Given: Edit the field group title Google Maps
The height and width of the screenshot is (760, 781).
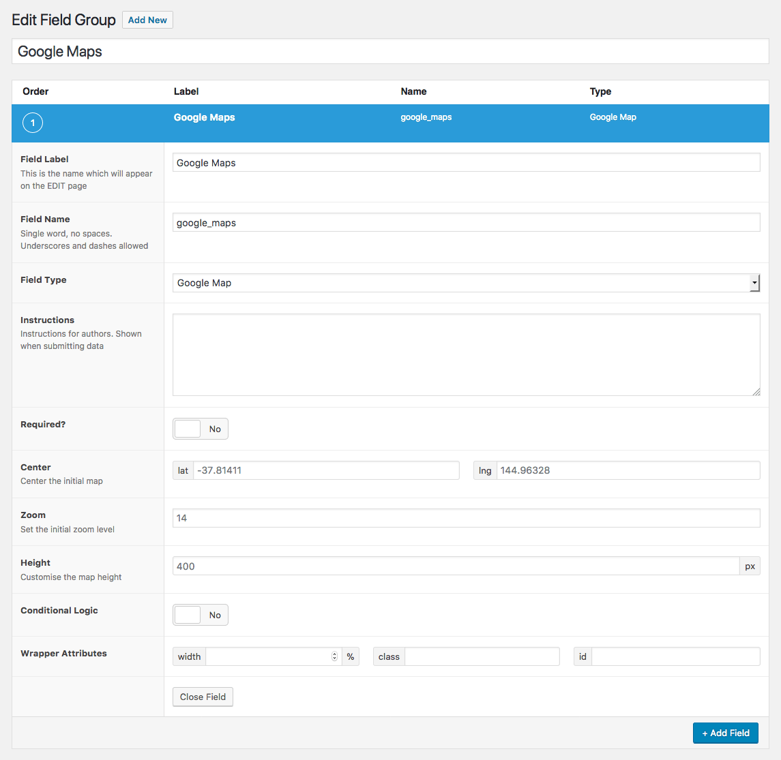Looking at the screenshot, I should tap(390, 51).
